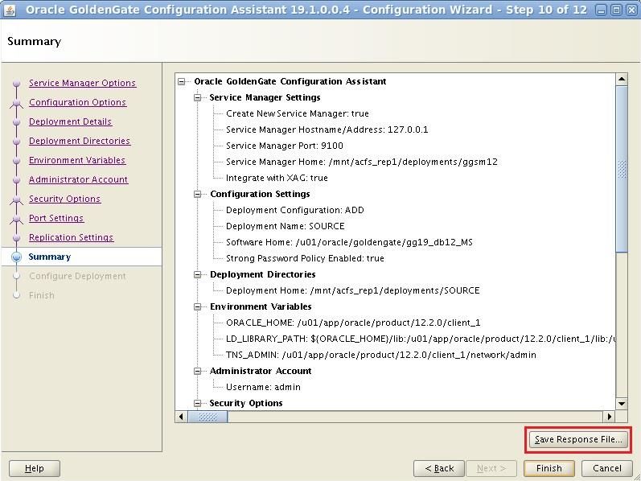Go to Replication Settings step
641x481 pixels.
71,237
